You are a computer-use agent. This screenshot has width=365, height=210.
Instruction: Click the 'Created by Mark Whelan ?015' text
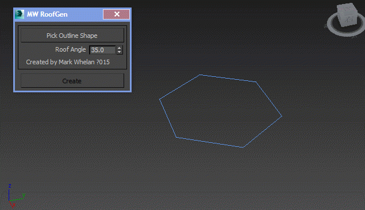68,62
